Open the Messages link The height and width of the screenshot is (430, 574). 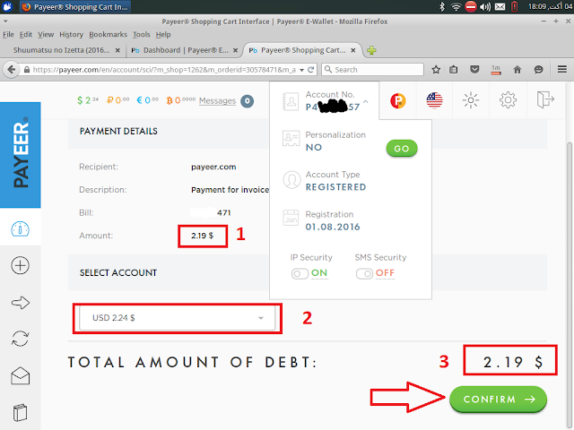coord(217,101)
